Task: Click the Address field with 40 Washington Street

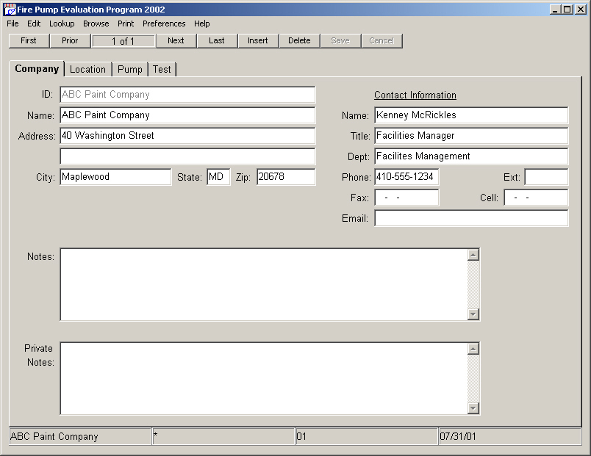Action: pyautogui.click(x=187, y=136)
